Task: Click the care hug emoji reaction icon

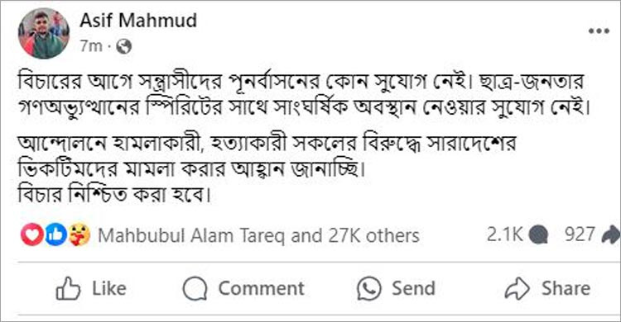Action: point(79,234)
